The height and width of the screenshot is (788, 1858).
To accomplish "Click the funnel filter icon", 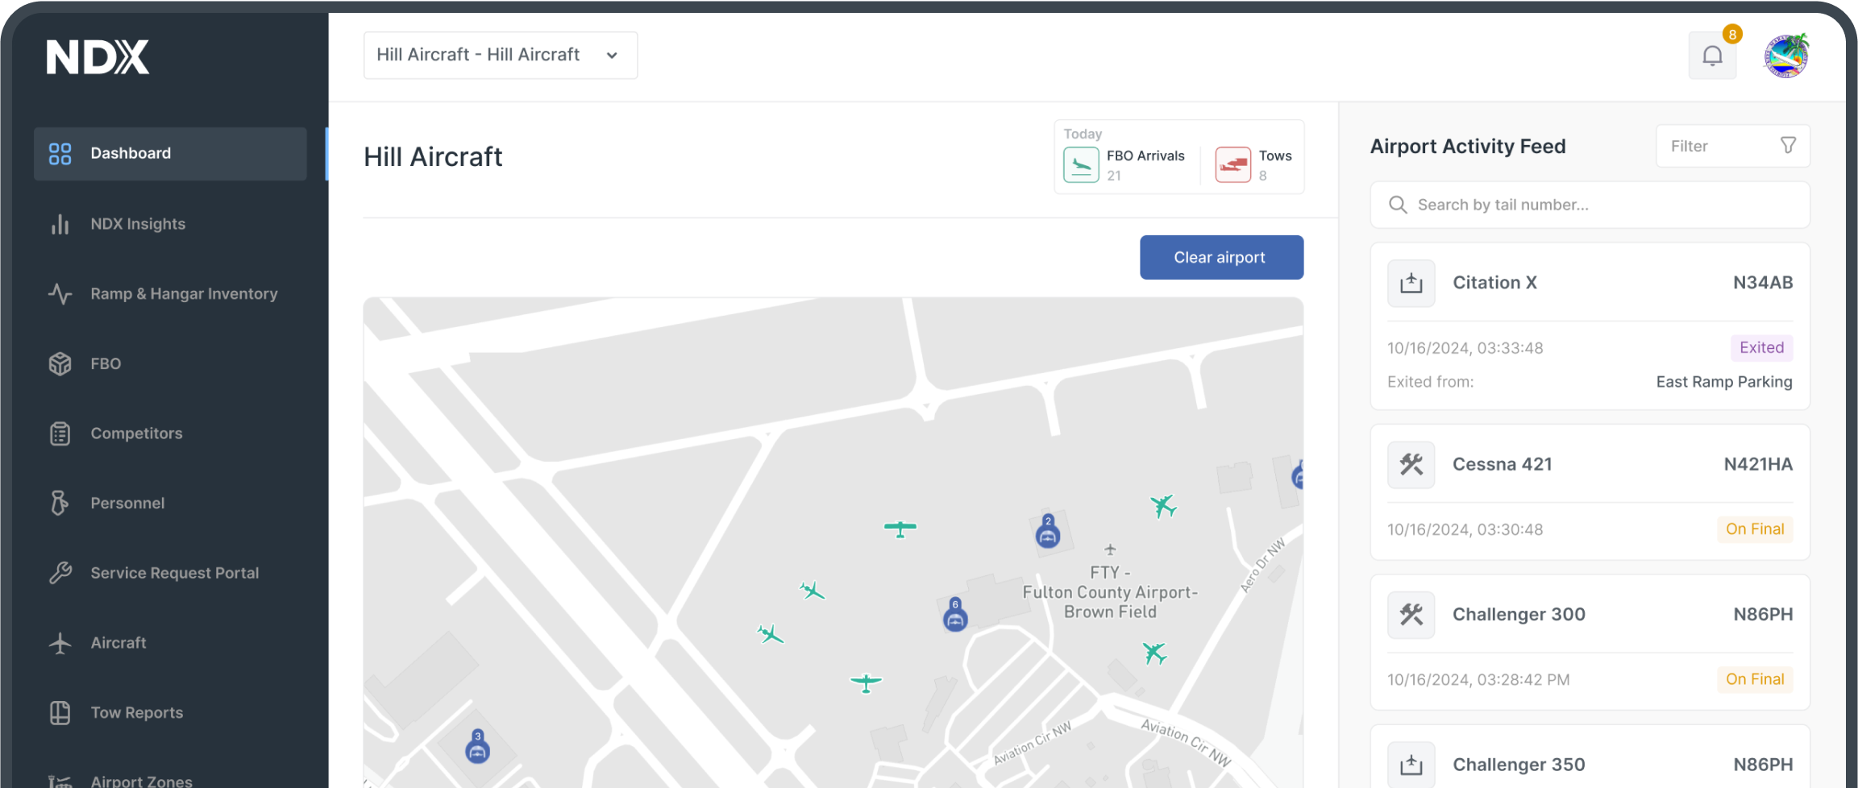I will pos(1788,145).
